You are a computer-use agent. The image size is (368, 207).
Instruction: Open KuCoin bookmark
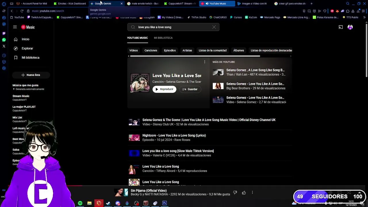[251, 17]
